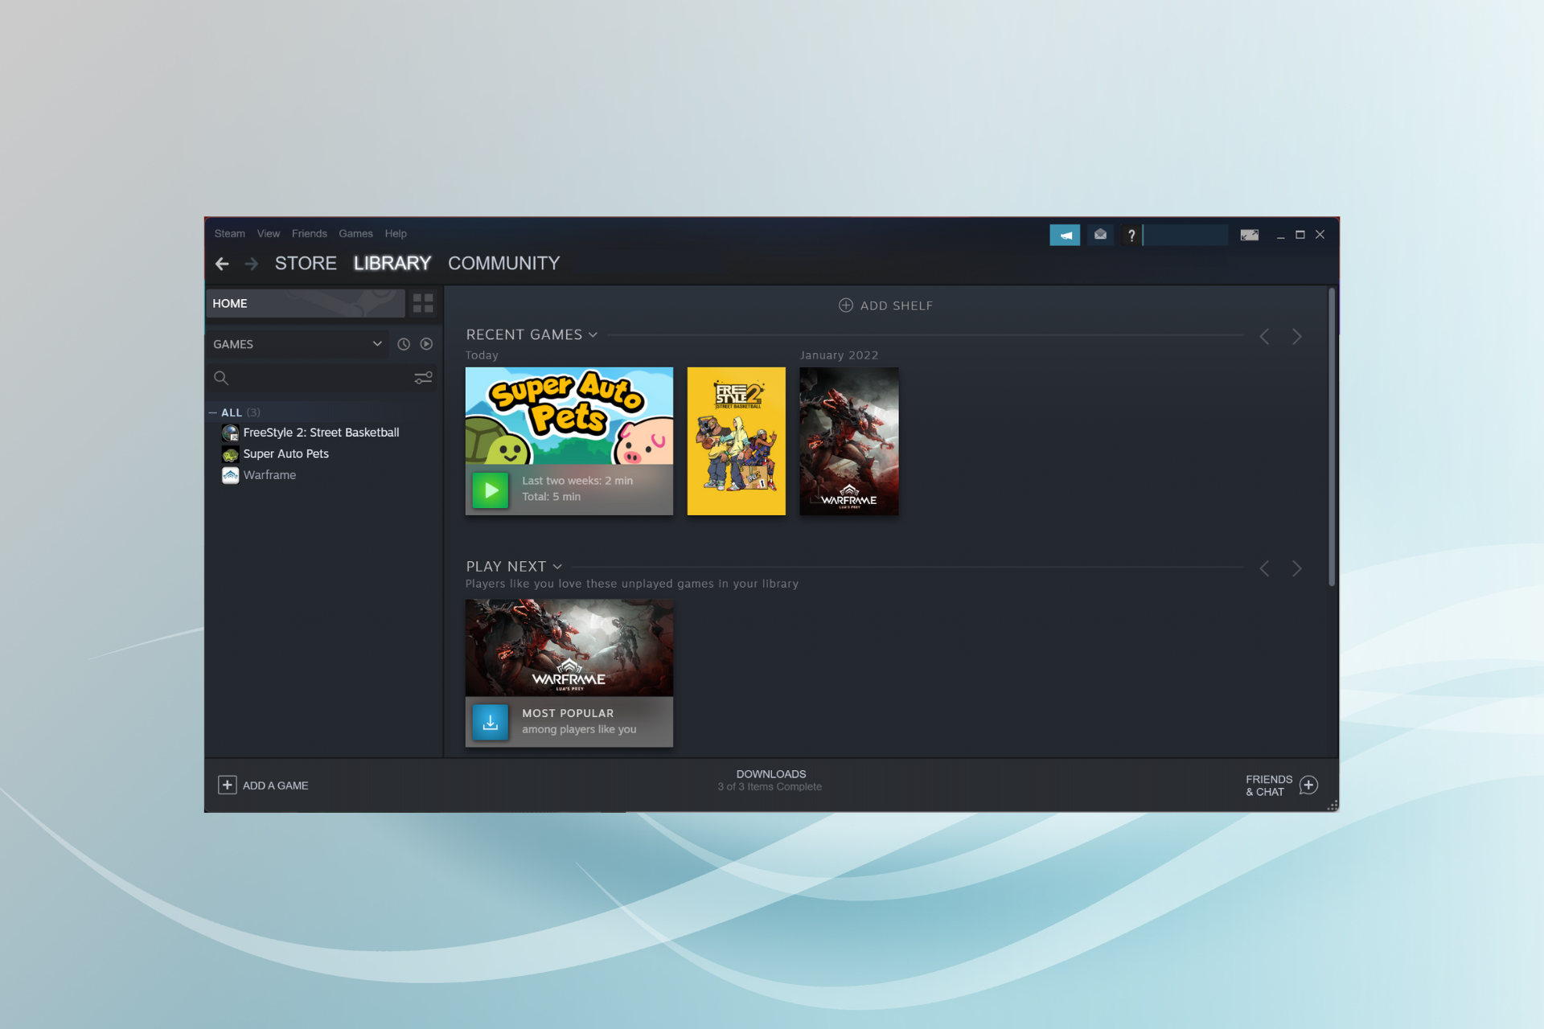This screenshot has height=1029, width=1544.
Task: Open the Friends menu
Action: (309, 234)
